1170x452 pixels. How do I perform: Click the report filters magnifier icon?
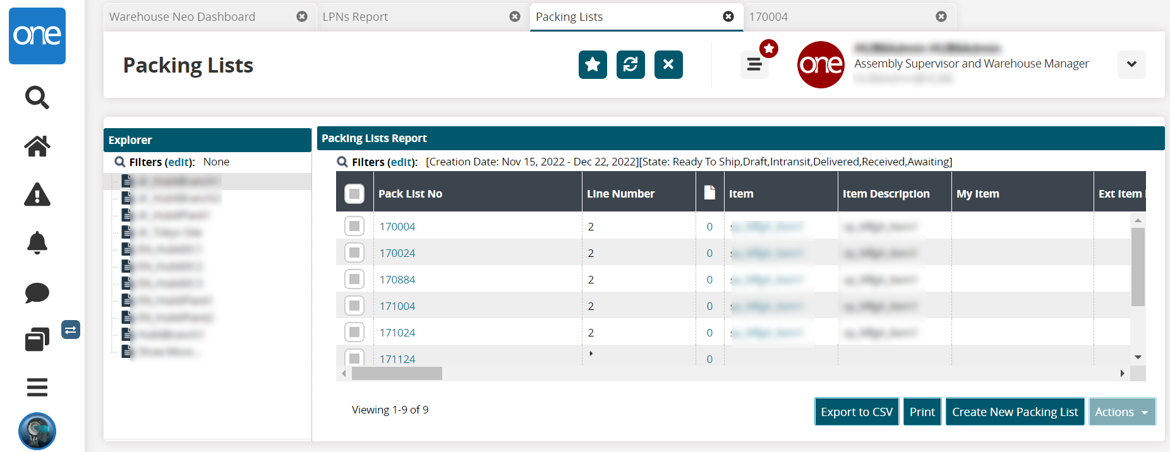click(342, 162)
